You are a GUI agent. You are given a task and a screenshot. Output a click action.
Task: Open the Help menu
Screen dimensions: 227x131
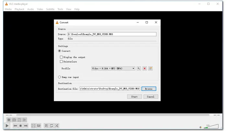coord(77,9)
